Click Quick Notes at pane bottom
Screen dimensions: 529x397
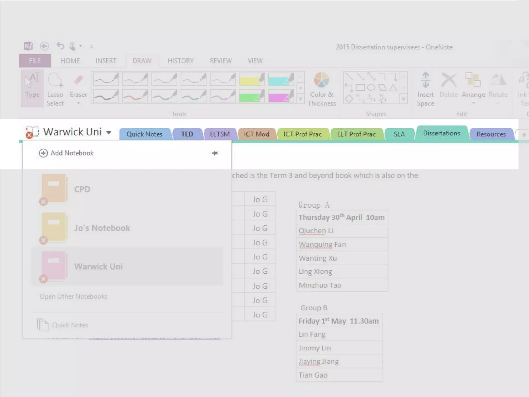pos(70,325)
